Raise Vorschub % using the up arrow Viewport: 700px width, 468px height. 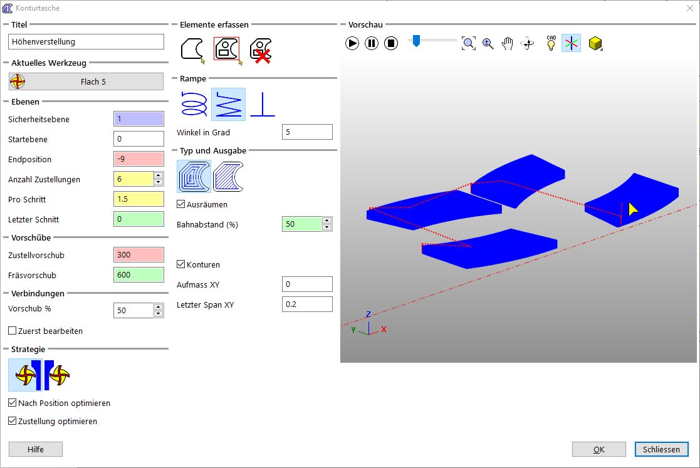click(x=159, y=307)
